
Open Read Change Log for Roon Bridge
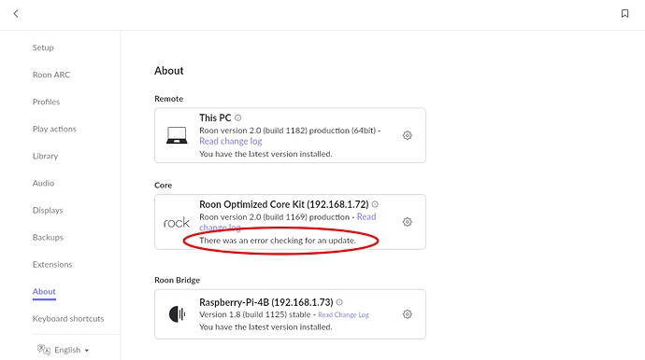343,315
